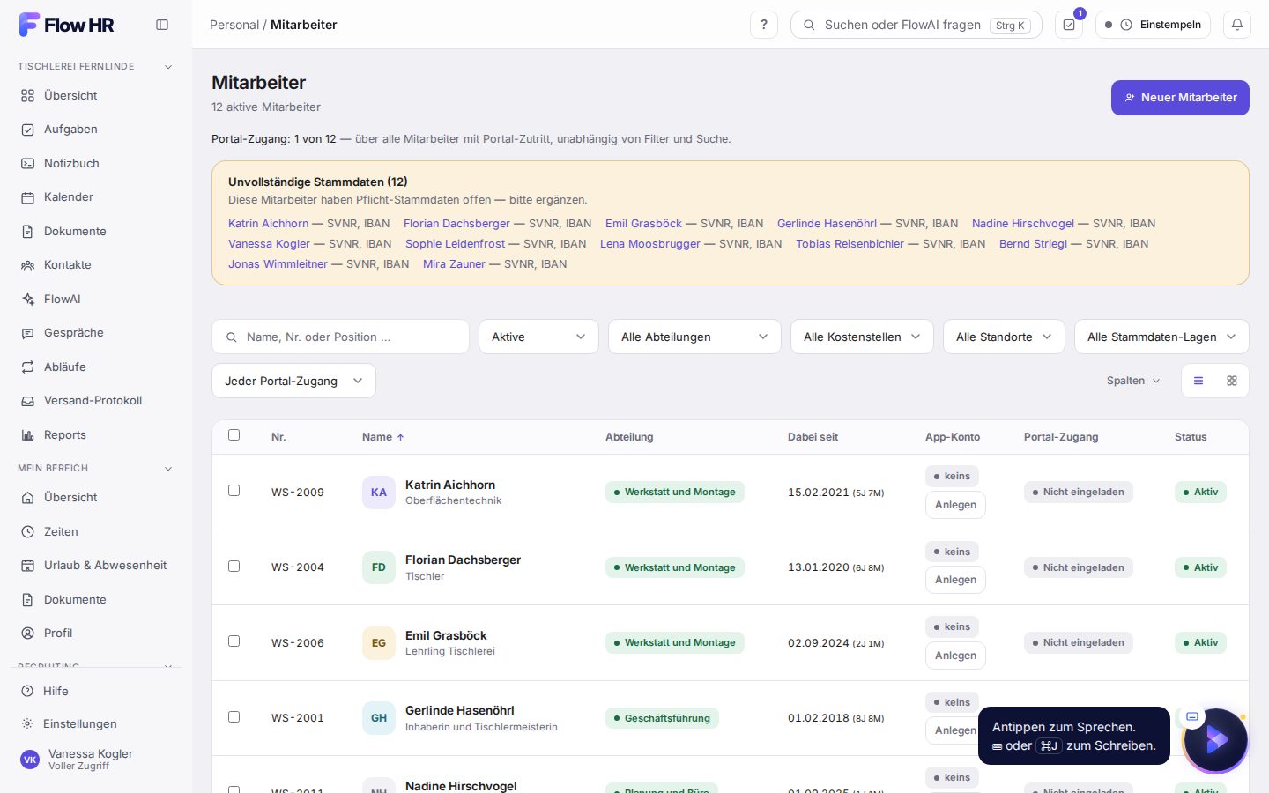This screenshot has width=1269, height=793.
Task: Click Anlegen for Katrin Aichhorn
Action: click(955, 505)
